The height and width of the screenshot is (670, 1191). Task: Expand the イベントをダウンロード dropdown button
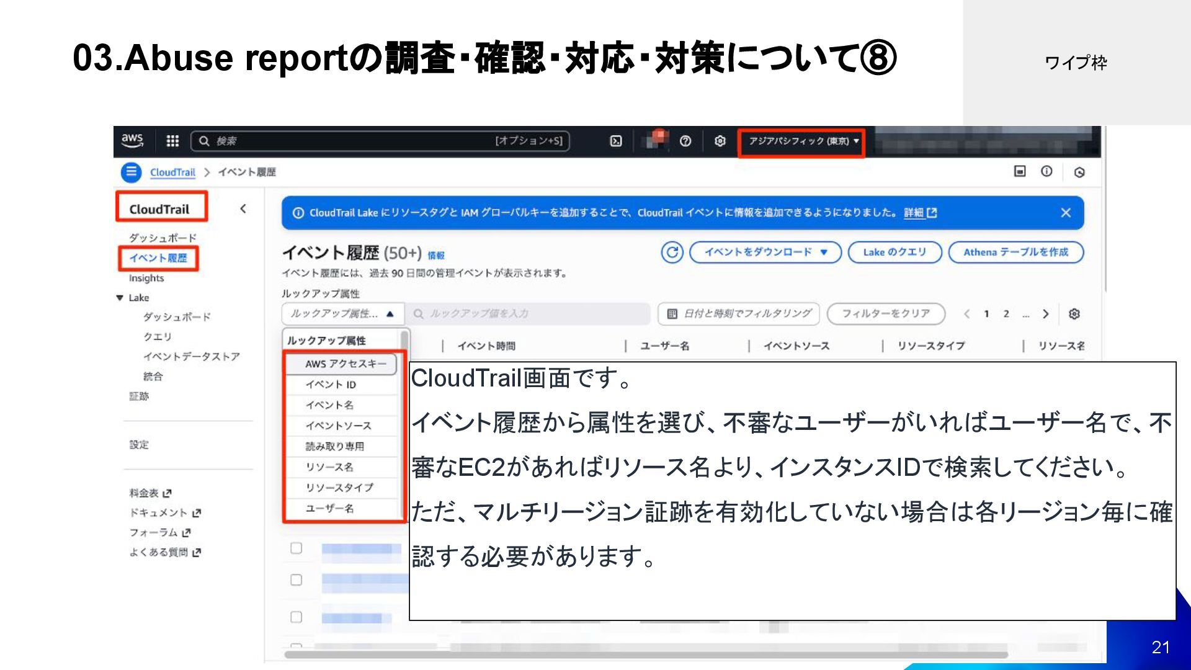[x=765, y=252]
